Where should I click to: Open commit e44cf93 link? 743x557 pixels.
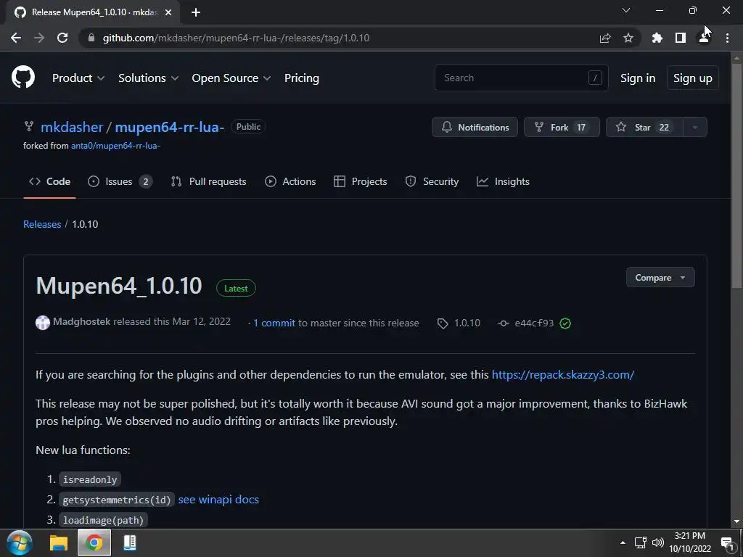pos(525,323)
